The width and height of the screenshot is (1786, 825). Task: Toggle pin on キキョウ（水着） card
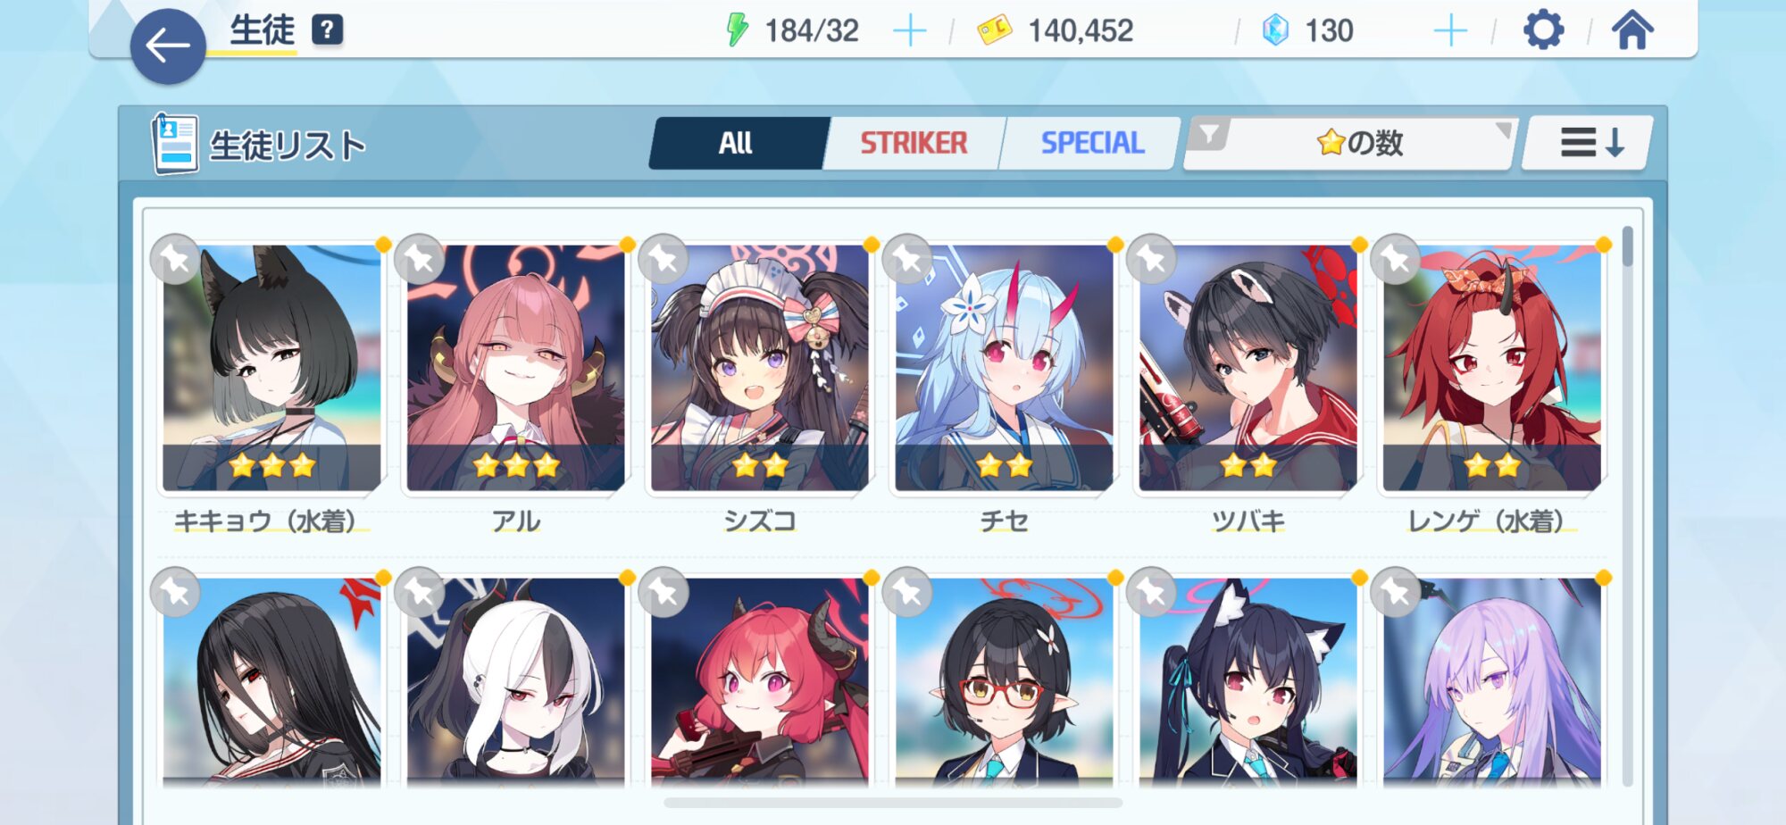175,259
